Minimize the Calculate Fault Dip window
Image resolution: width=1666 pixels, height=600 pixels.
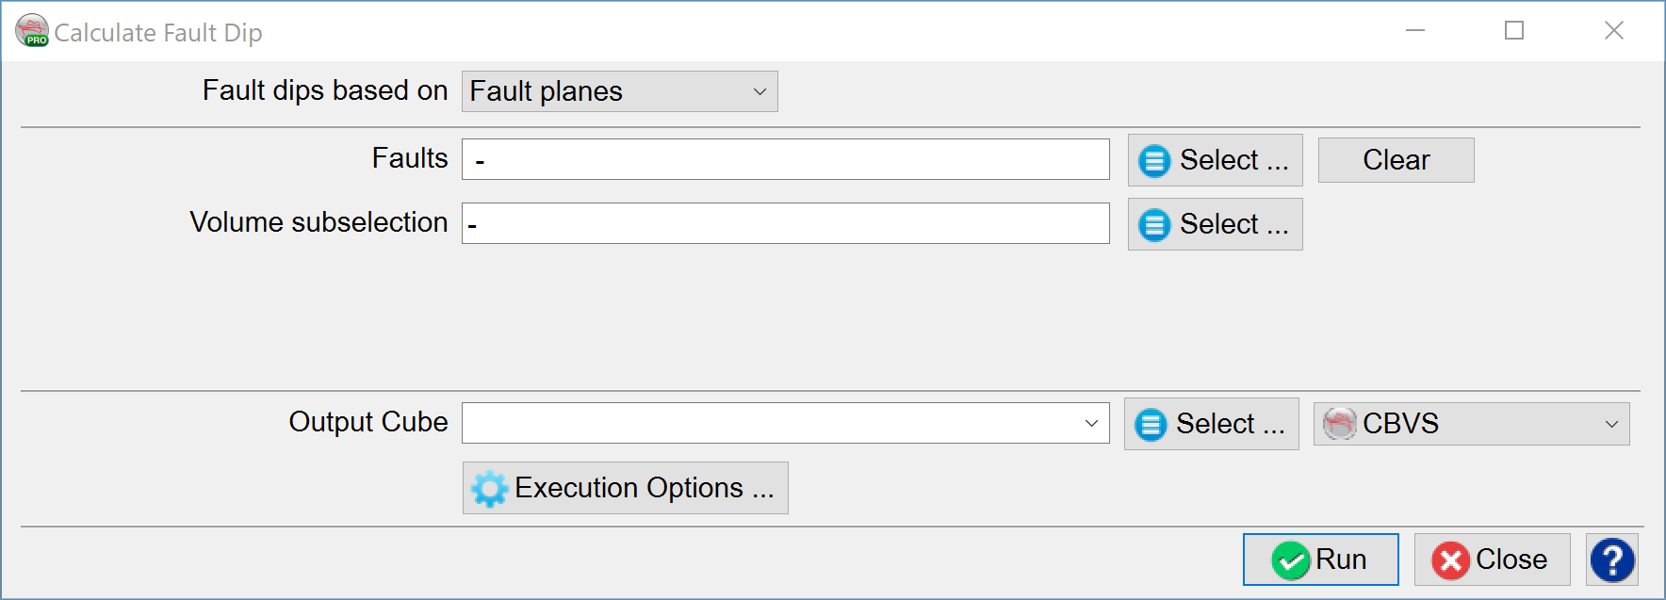[1415, 31]
